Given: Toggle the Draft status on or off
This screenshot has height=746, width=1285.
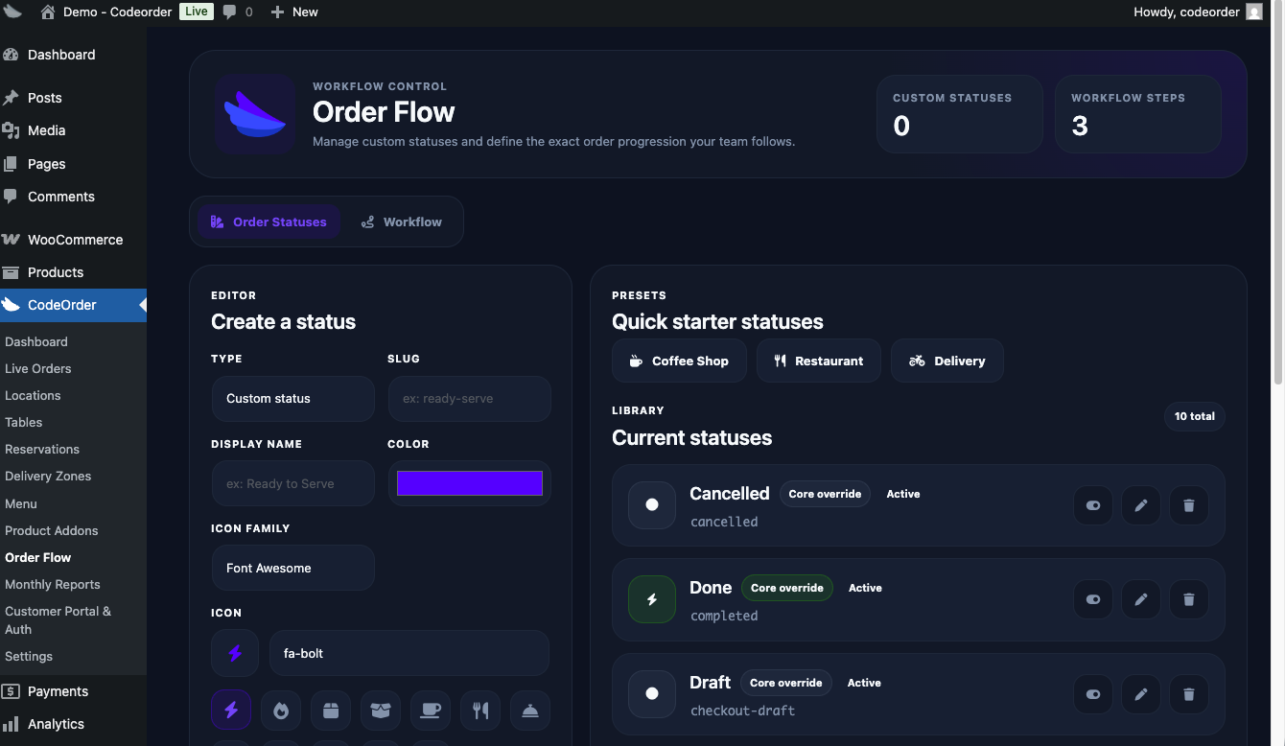Looking at the screenshot, I should click(1092, 694).
